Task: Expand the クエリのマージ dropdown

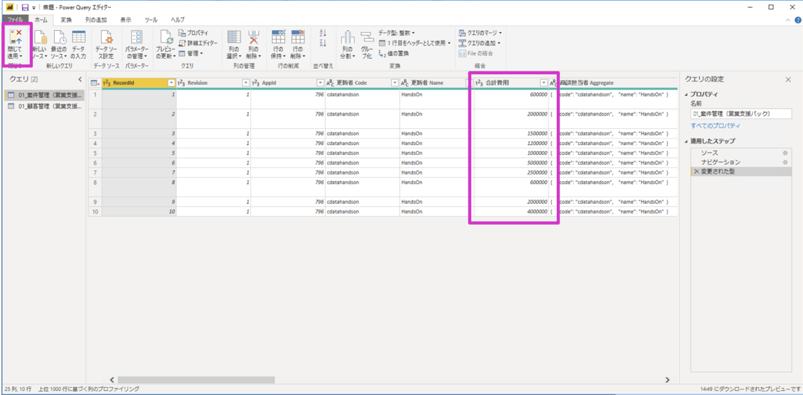Action: 480,33
